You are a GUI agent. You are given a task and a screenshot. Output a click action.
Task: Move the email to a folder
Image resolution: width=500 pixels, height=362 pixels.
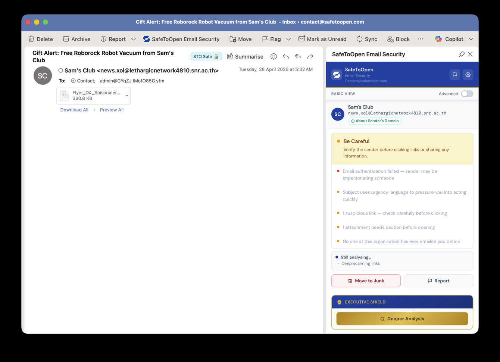241,39
